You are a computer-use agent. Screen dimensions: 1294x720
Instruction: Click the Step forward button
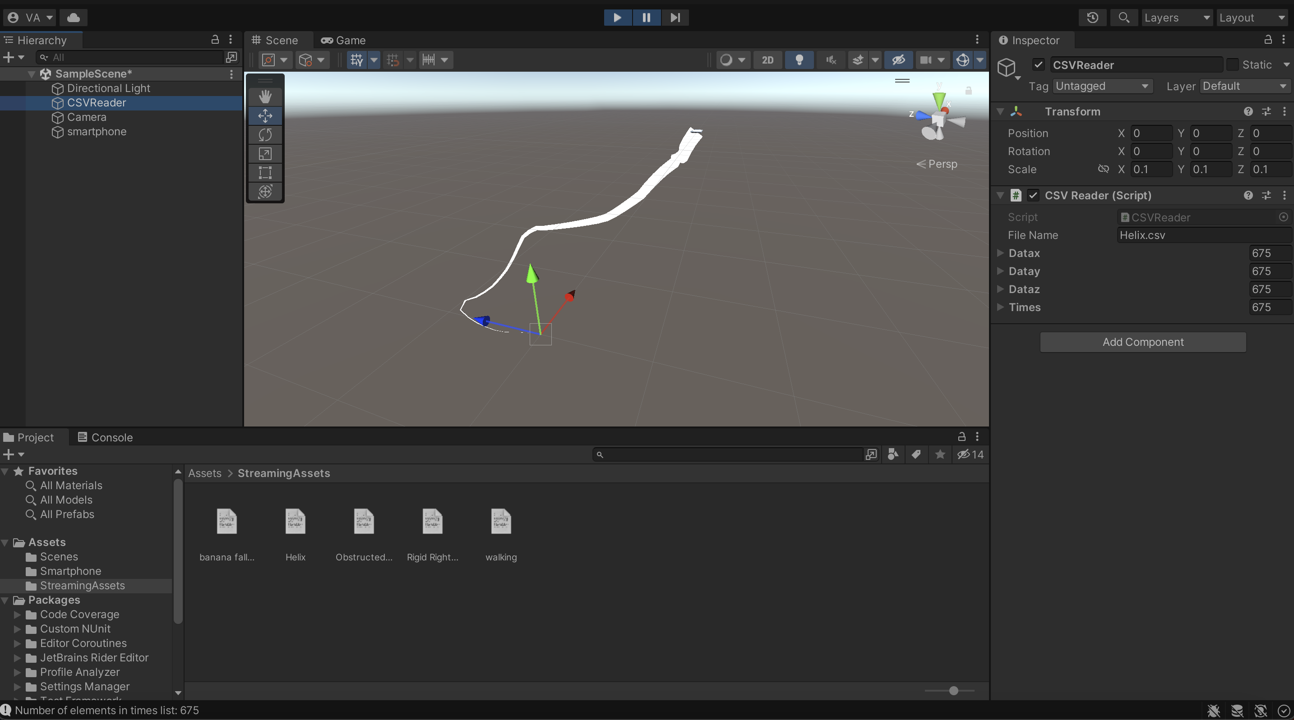[675, 18]
